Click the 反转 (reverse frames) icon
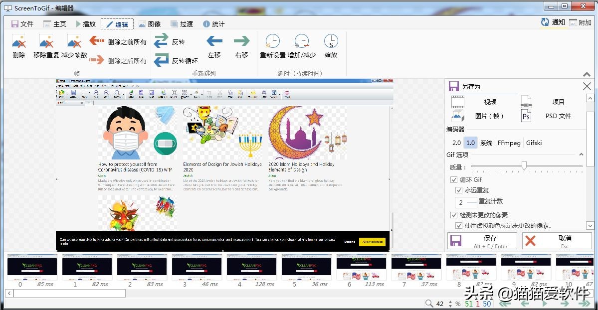 click(x=161, y=41)
